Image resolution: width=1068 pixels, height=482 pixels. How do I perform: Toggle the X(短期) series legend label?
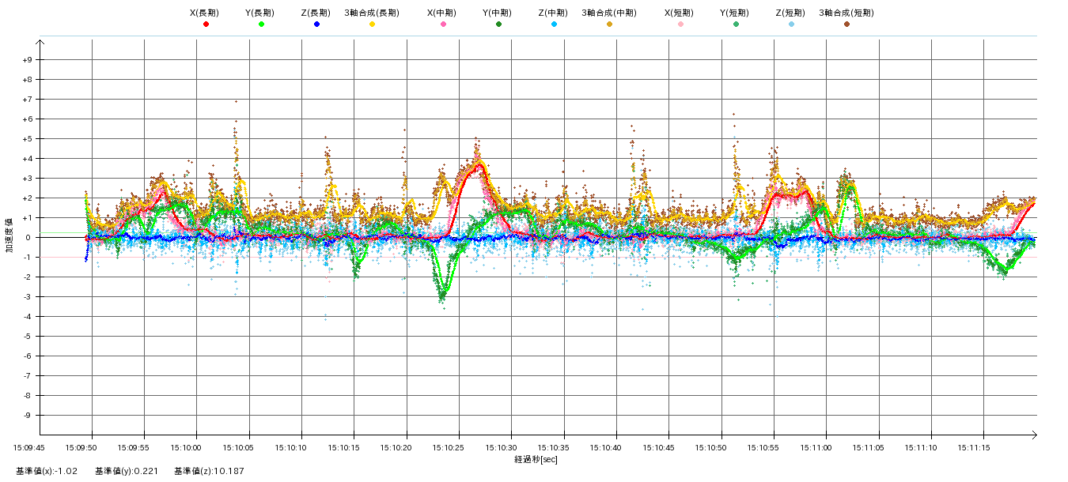pyautogui.click(x=680, y=13)
